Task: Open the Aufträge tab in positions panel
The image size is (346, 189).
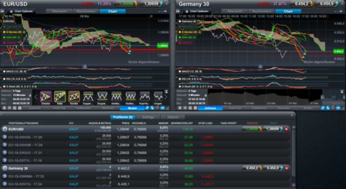Action: point(148,117)
